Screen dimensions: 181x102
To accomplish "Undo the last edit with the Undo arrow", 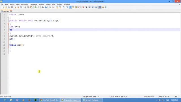I will [35, 7].
